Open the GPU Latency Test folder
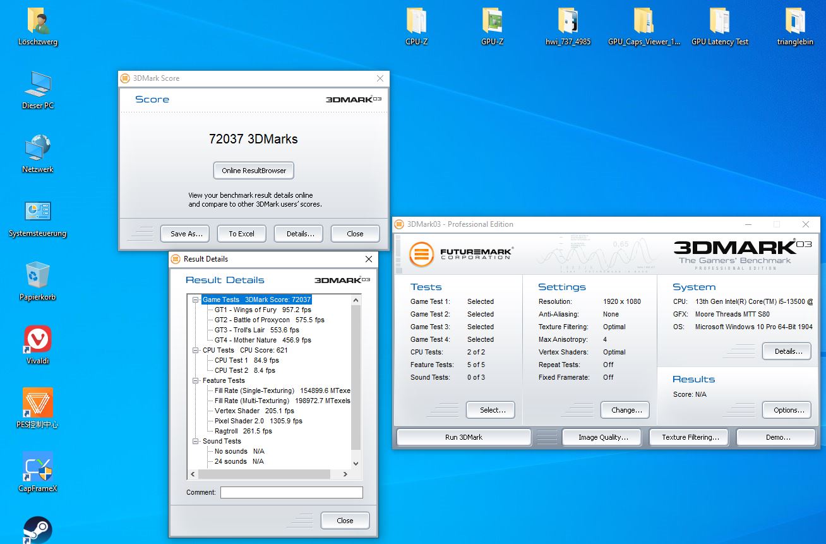The width and height of the screenshot is (826, 544). pos(720,27)
